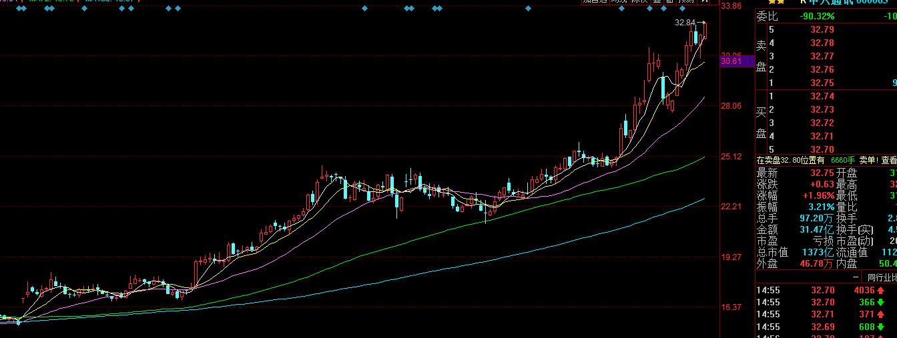Viewport: 897px width, 338px height.
Task: Click the rightmost blue diamond event marker
Action: coord(682,9)
